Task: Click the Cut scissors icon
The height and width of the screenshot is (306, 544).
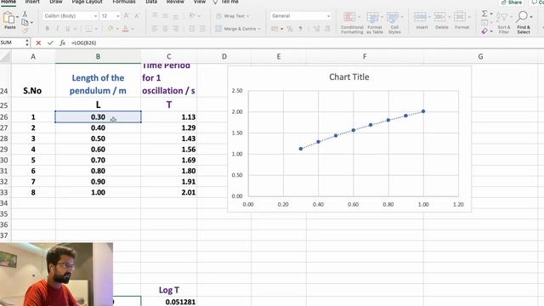Action: pyautogui.click(x=25, y=14)
